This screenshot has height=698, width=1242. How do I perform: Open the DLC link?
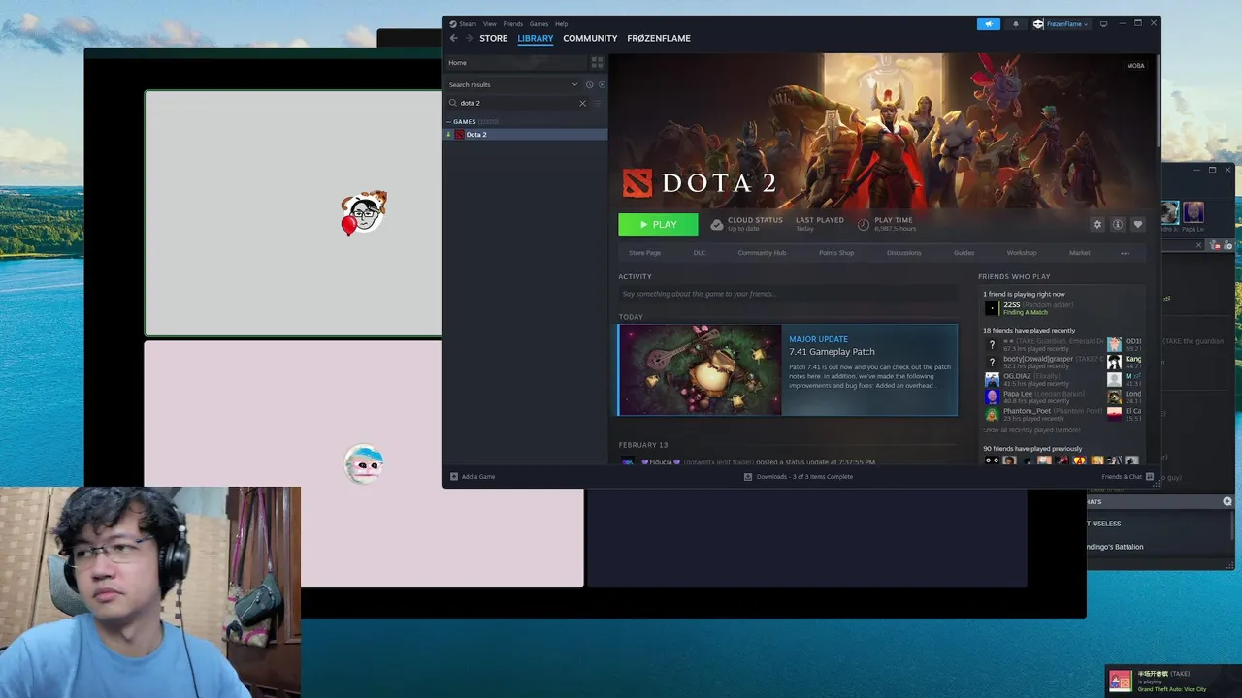[x=700, y=253]
